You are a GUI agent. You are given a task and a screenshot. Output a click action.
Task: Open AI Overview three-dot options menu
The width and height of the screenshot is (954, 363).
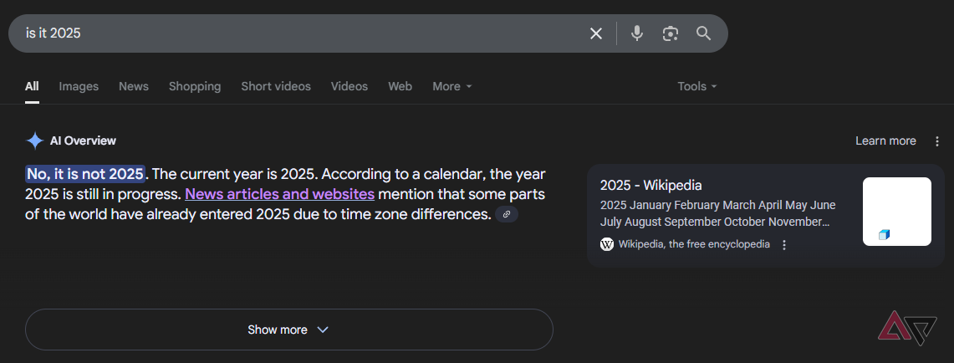point(937,141)
